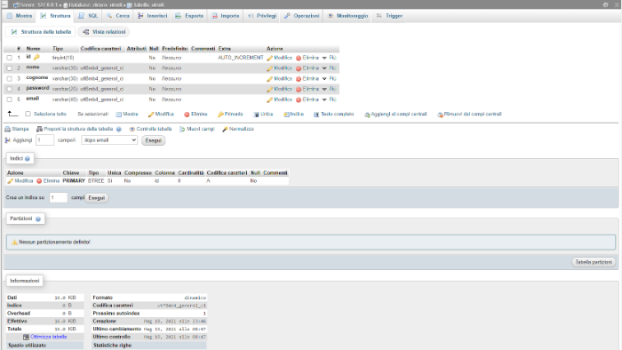This screenshot has height=350, width=622.
Task: Apply Indice to selected columns
Action: (293, 115)
